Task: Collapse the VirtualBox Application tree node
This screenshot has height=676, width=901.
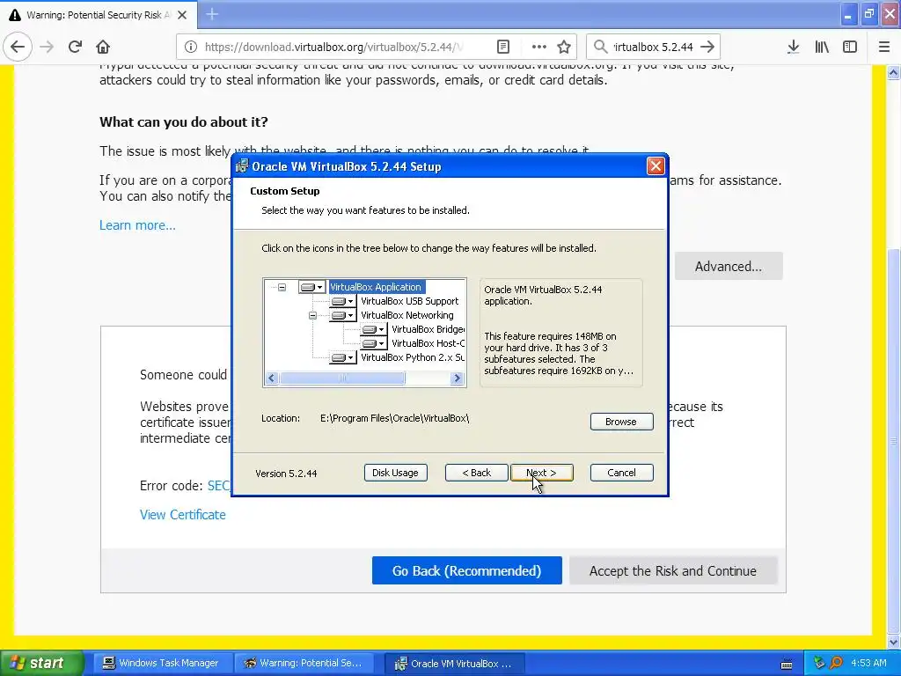Action: [282, 287]
